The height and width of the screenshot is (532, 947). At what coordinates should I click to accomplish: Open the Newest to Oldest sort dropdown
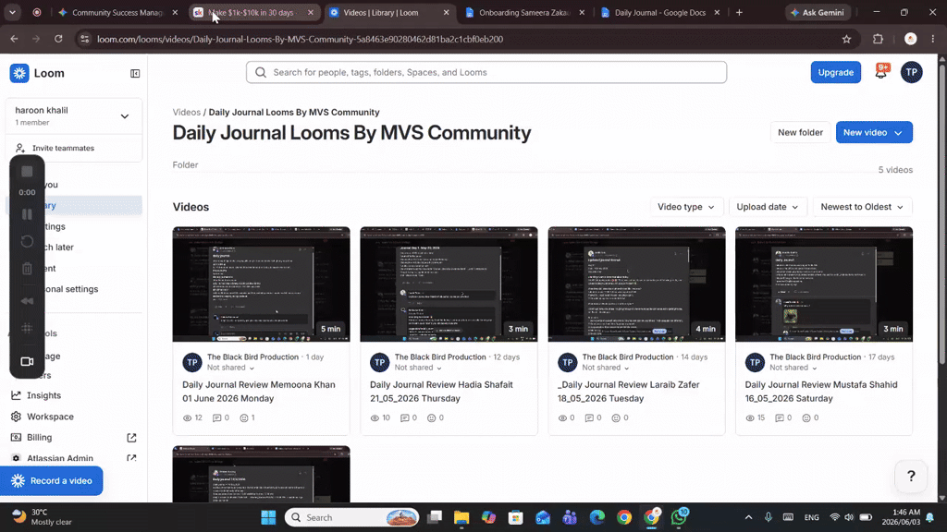[862, 207]
